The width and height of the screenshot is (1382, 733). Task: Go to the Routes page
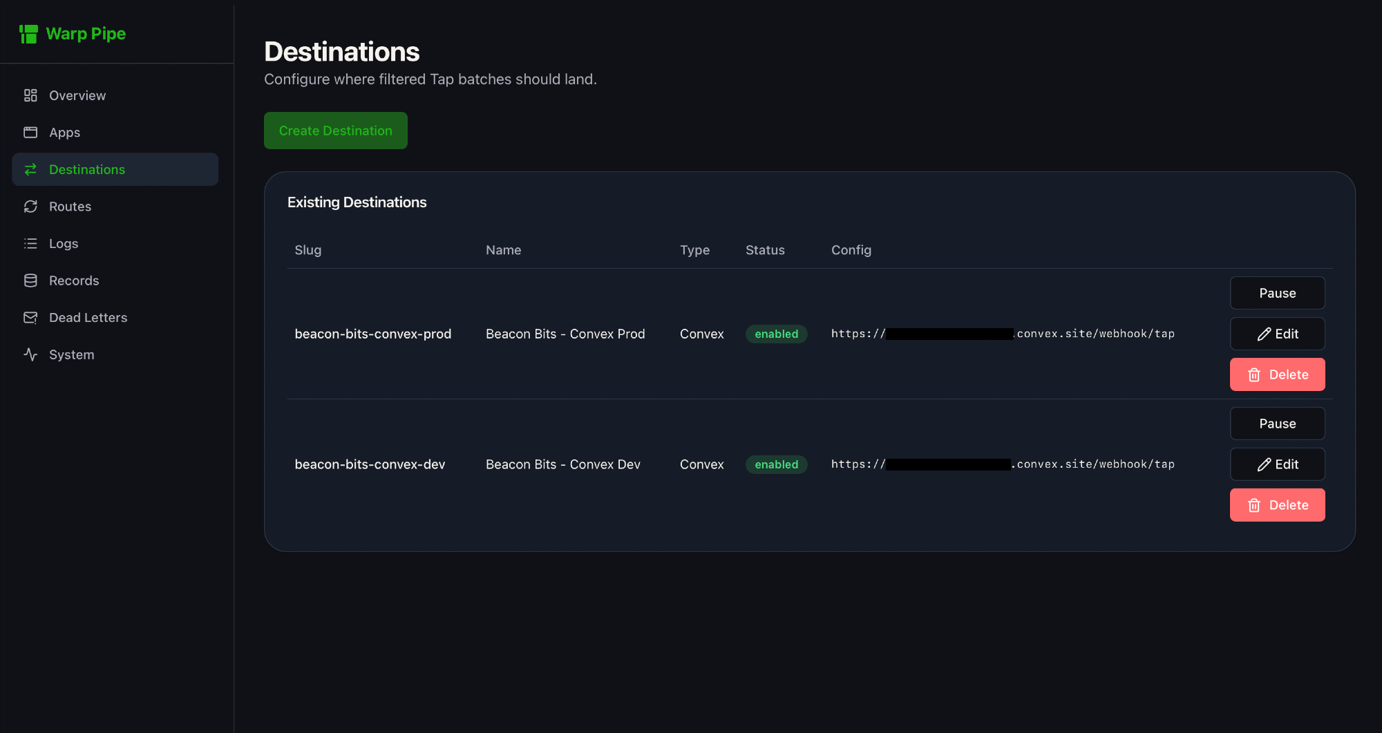(70, 207)
